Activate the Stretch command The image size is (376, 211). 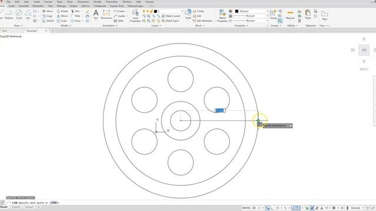pos(48,21)
